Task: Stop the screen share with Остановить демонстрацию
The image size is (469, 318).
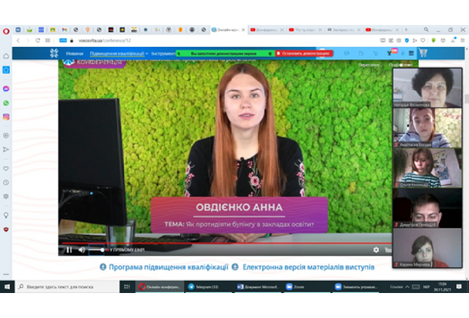Action: [303, 53]
